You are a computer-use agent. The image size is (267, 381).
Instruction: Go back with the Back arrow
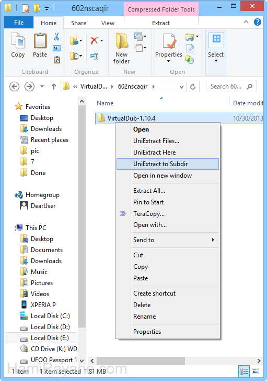[x=14, y=86]
